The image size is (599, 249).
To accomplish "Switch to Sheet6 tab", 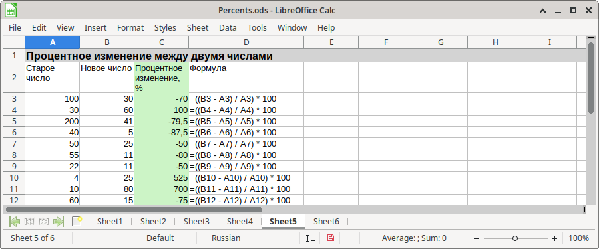I will 326,222.
